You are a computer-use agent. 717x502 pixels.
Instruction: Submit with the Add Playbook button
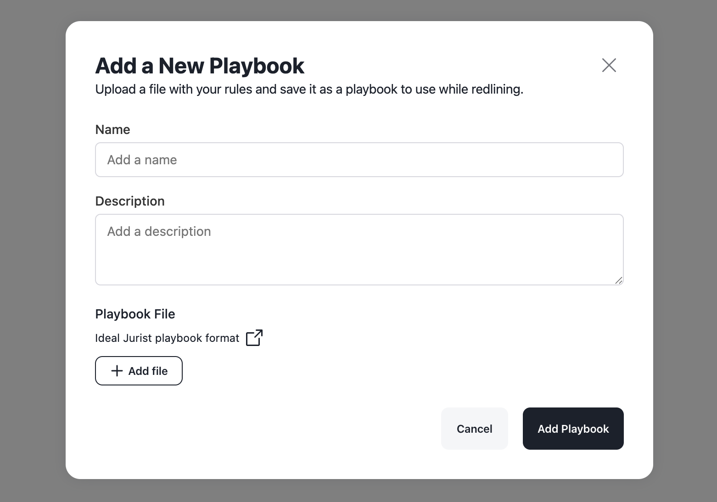[573, 429]
